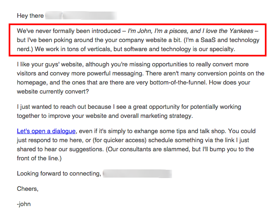This screenshot has width=276, height=218.
Task: Click "front of the line.)" text
Action: click(39, 158)
